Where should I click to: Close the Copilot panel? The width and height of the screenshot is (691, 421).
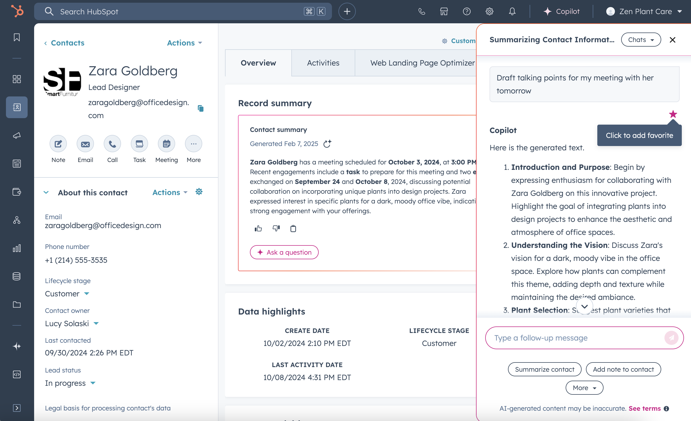pyautogui.click(x=672, y=40)
